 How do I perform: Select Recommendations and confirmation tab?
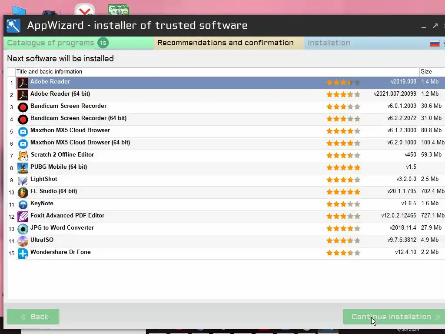[229, 43]
